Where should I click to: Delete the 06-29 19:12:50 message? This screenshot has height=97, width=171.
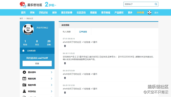tap(65, 93)
